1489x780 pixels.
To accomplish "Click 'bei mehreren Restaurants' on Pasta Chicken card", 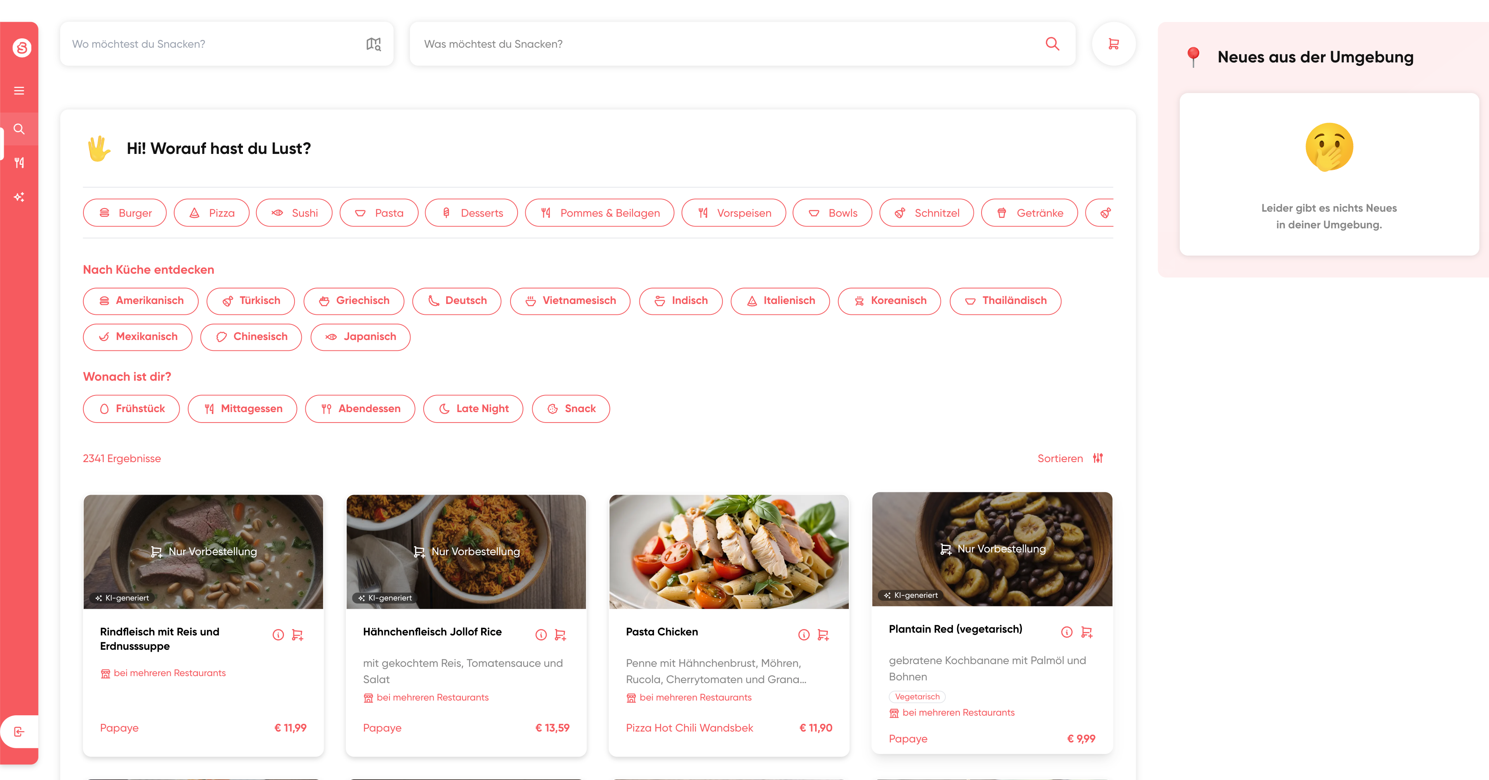I will [689, 697].
